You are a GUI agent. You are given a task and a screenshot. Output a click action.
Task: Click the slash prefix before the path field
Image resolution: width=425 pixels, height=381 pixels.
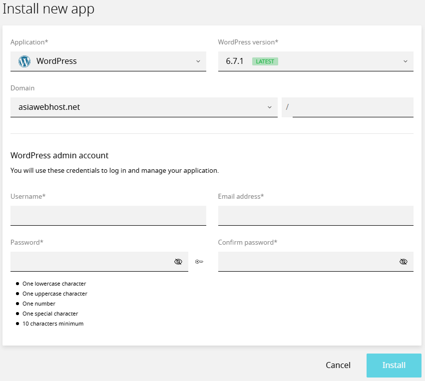[287, 107]
